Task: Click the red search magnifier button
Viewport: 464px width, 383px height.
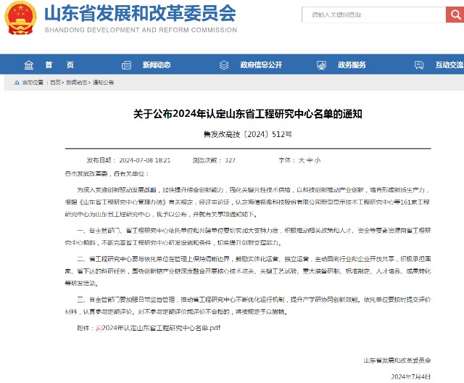Action: pyautogui.click(x=455, y=15)
